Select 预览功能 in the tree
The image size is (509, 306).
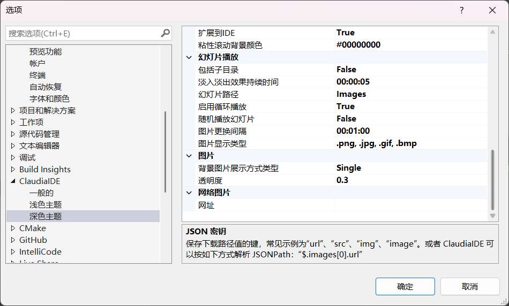(46, 51)
